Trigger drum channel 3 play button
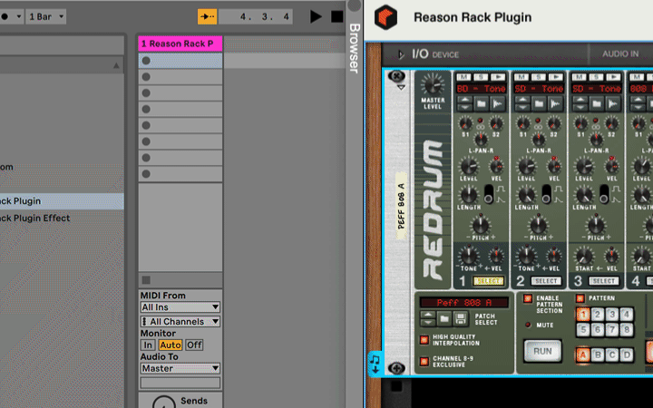 pos(613,77)
